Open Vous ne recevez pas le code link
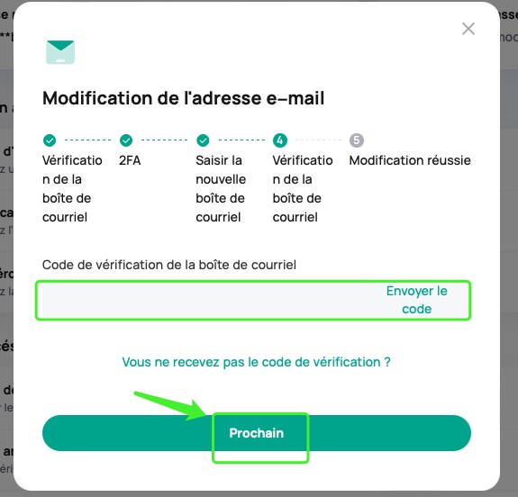The image size is (518, 497). (x=257, y=362)
